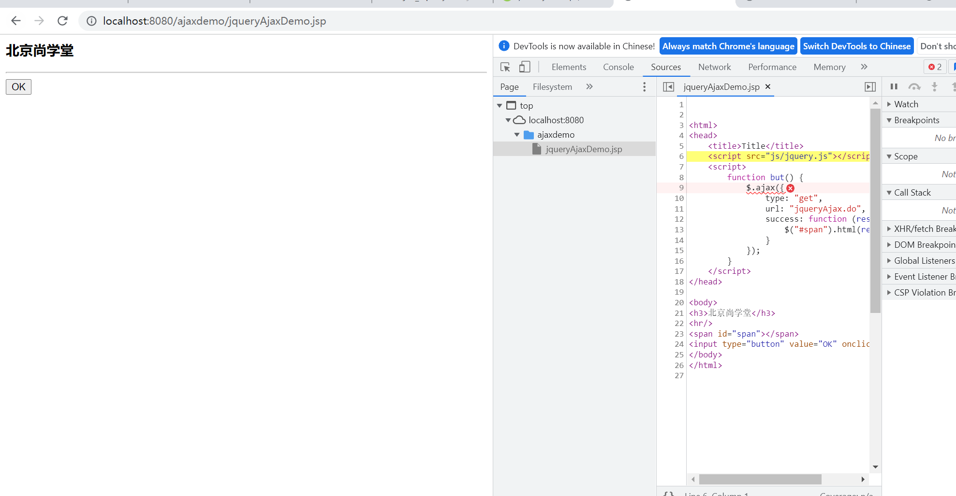Click the ajaxdemo folder icon
The width and height of the screenshot is (956, 496).
click(529, 135)
